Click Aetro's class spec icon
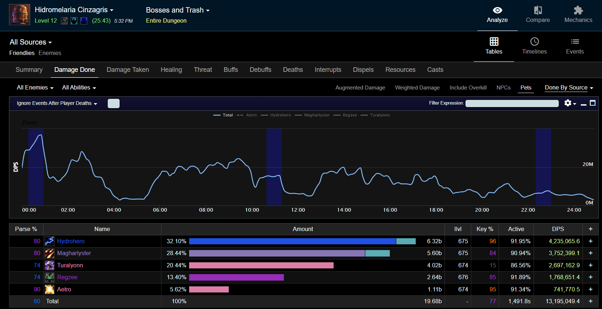 point(49,289)
